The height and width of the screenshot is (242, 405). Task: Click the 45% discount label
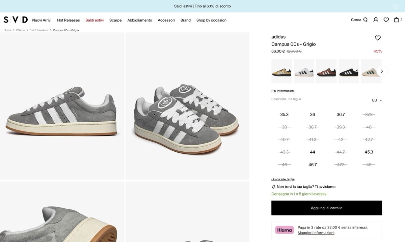tap(378, 51)
